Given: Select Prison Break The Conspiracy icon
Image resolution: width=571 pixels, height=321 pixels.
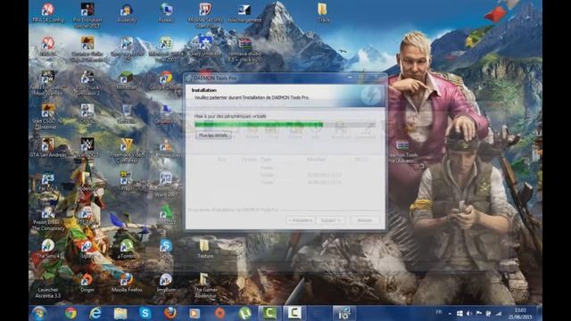Looking at the screenshot, I should click(x=47, y=218).
